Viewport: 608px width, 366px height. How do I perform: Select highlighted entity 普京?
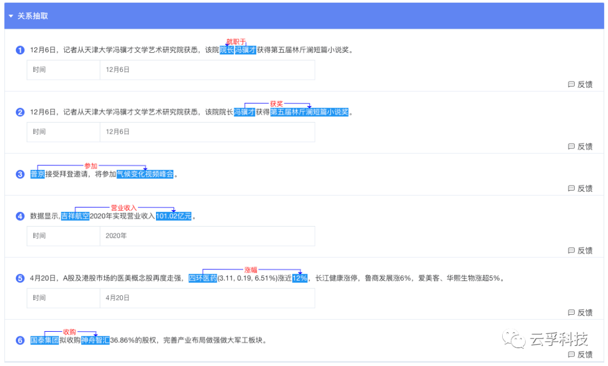[x=38, y=174]
